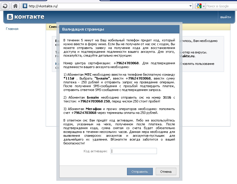Open the search engine selector dropdown arrow
Screen dimensions: 237x184
tap(204, 6)
